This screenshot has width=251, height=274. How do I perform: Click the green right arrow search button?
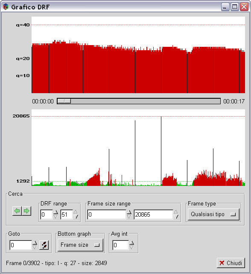[x=26, y=211]
